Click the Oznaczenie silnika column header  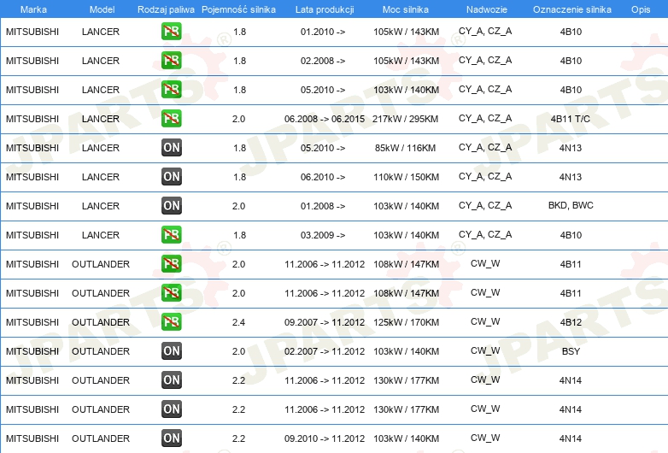572,9
